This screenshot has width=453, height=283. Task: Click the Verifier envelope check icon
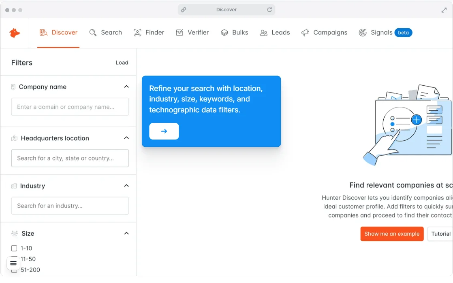179,33
